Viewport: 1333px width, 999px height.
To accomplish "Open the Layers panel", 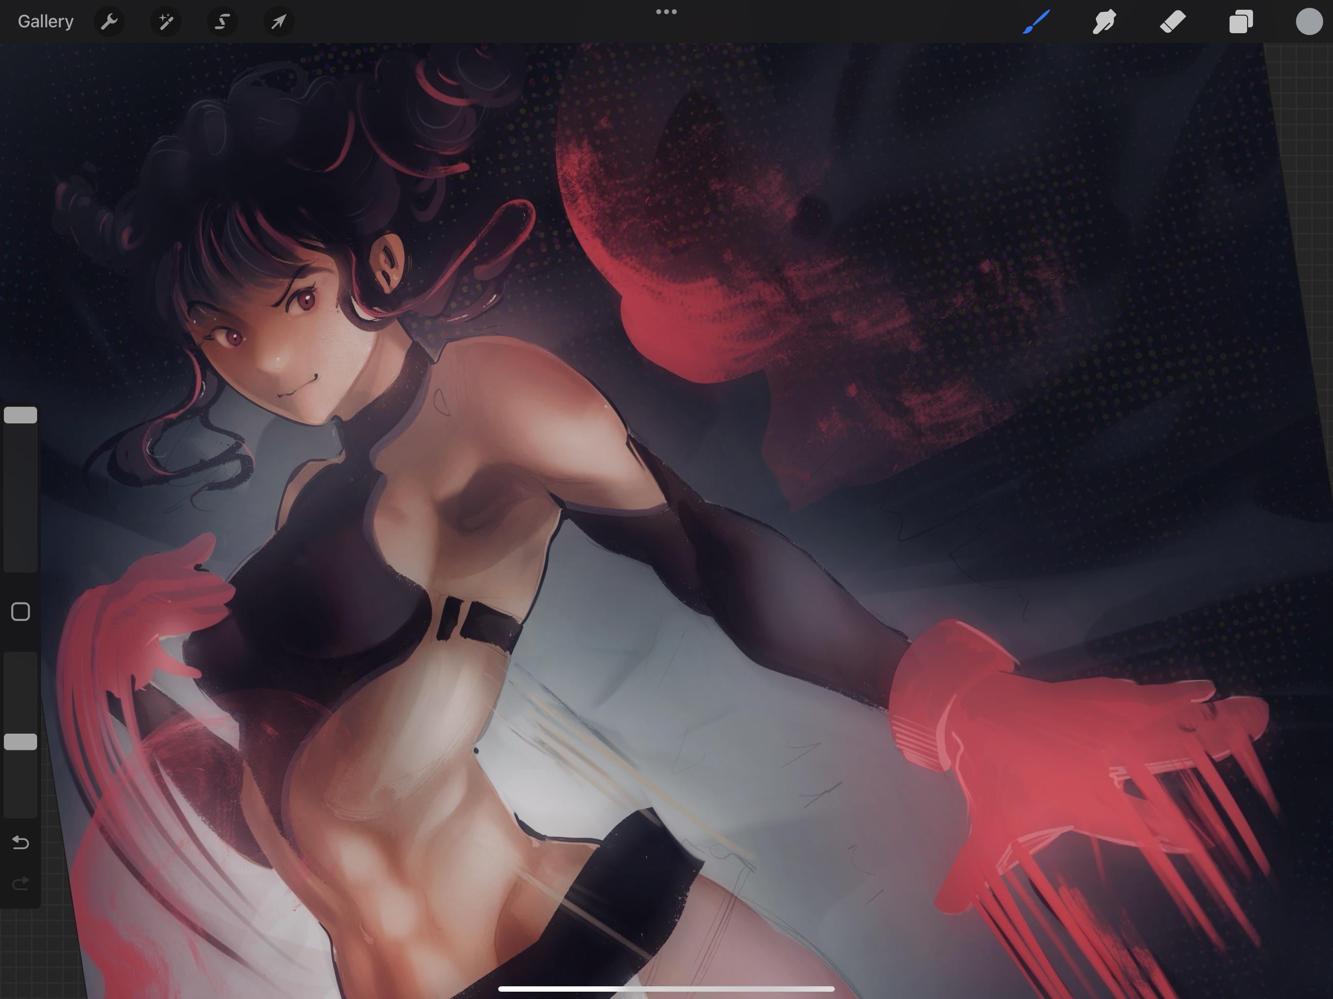I will [x=1241, y=21].
